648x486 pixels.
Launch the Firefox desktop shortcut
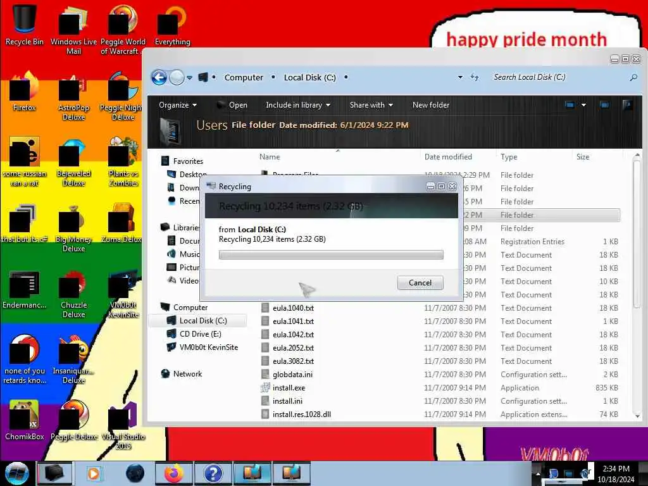click(25, 90)
